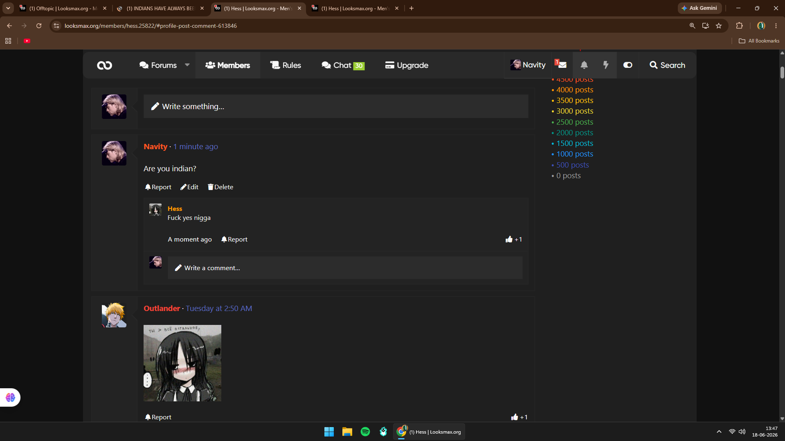
Task: Open a new browser tab
Action: click(412, 8)
